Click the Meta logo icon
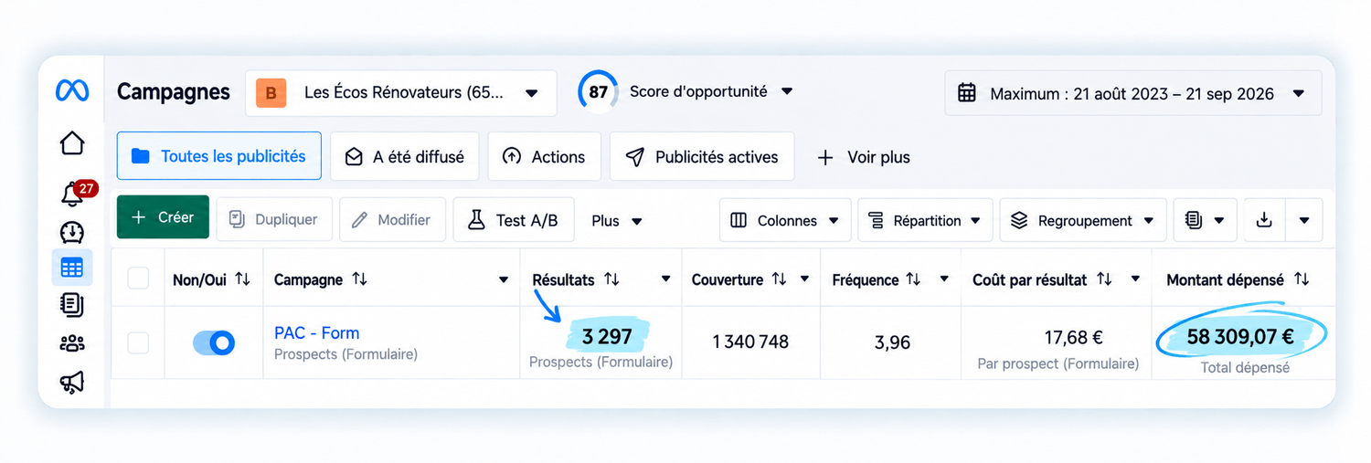 pos(72,90)
